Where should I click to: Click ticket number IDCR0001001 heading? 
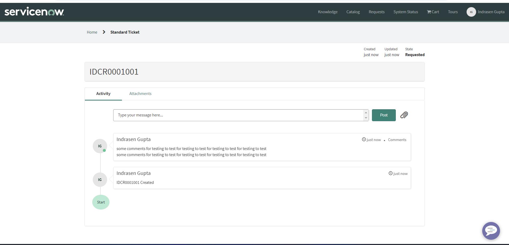click(x=114, y=72)
